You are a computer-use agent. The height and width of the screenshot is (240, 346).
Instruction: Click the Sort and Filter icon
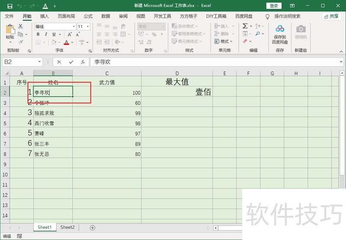(x=257, y=26)
